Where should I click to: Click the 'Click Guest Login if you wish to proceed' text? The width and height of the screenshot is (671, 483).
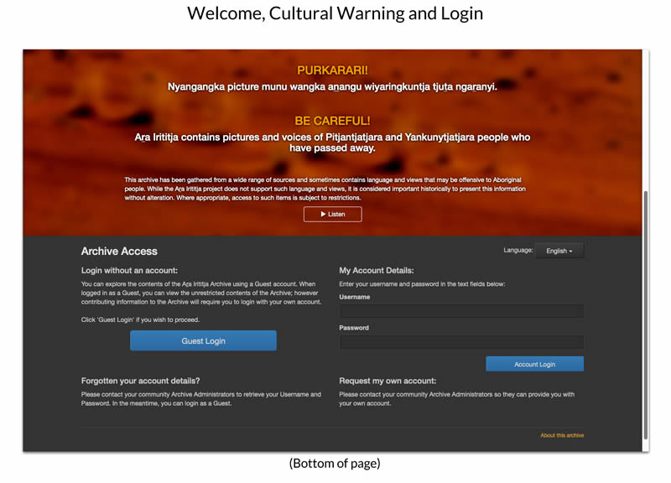(x=140, y=319)
